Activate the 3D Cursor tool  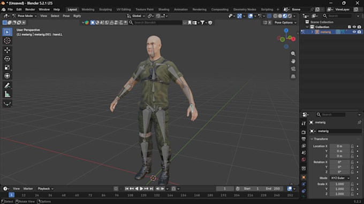click(x=7, y=41)
